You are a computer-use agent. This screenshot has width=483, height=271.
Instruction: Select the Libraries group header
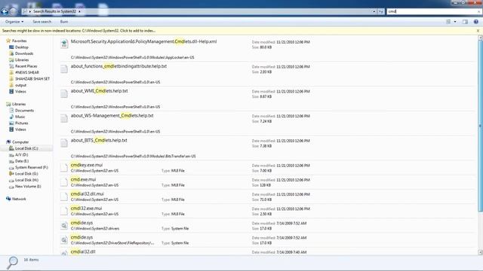(19, 104)
